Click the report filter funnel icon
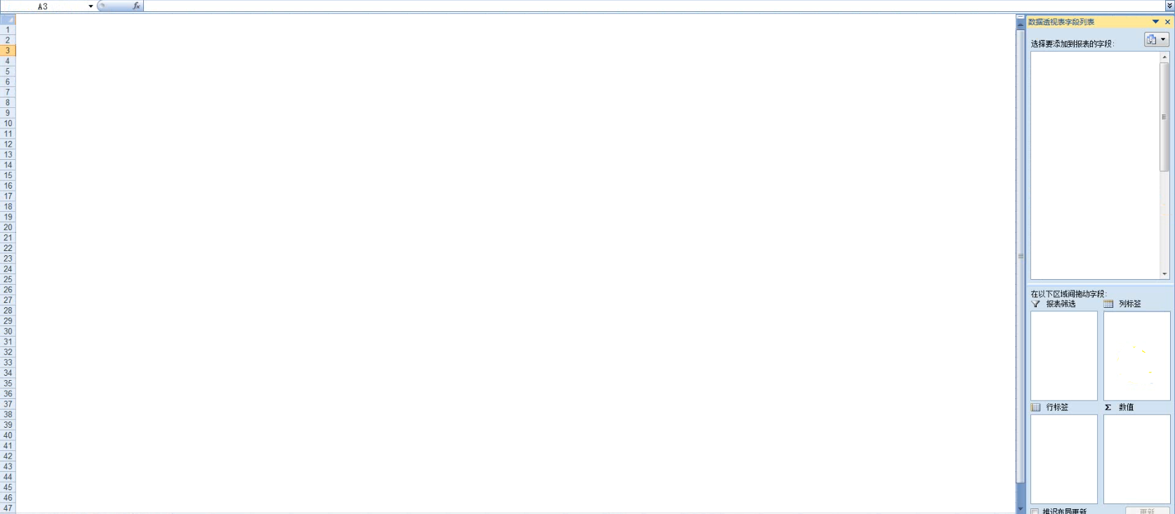Viewport: 1175px width, 514px height. click(1036, 304)
